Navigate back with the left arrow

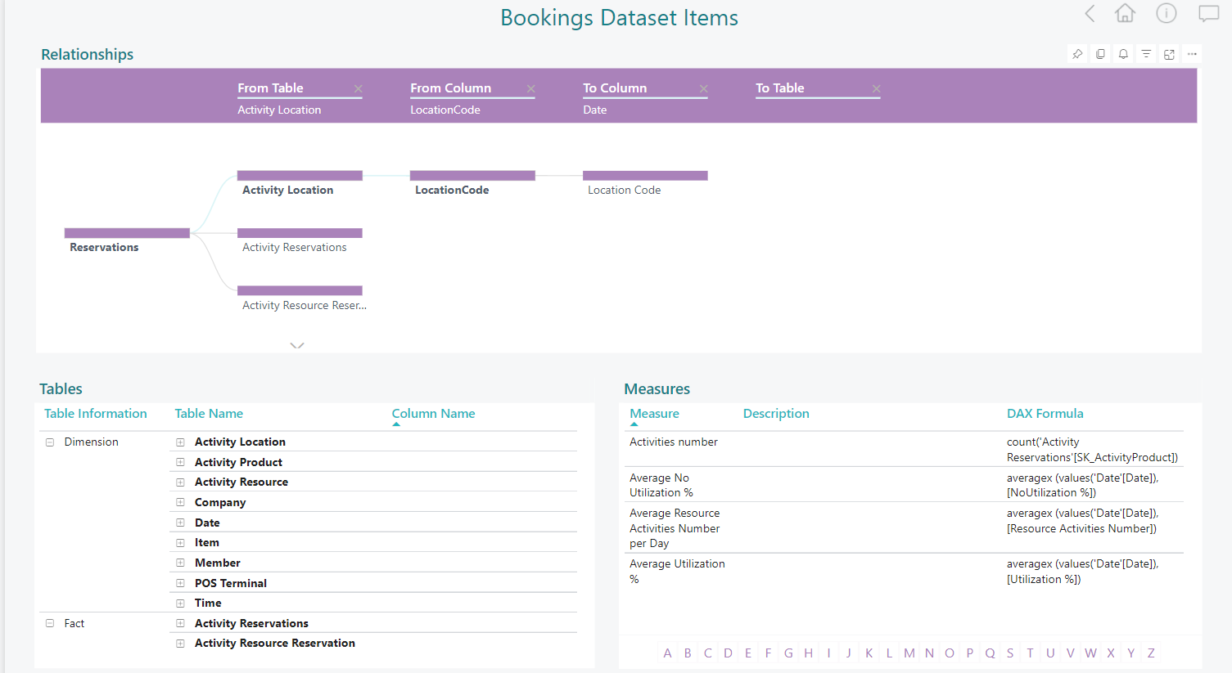tap(1090, 14)
